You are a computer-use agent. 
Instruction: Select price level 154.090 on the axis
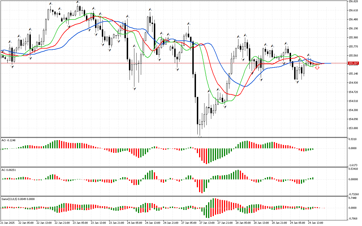click(x=353, y=119)
